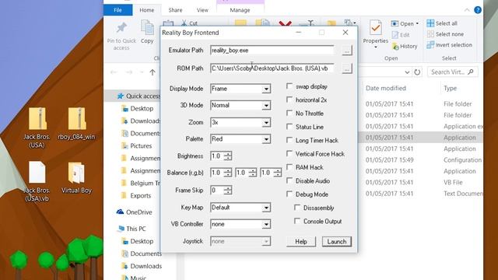Enable the Status Line checkbox
Viewport: 498px width, 280px height.
[x=289, y=127]
